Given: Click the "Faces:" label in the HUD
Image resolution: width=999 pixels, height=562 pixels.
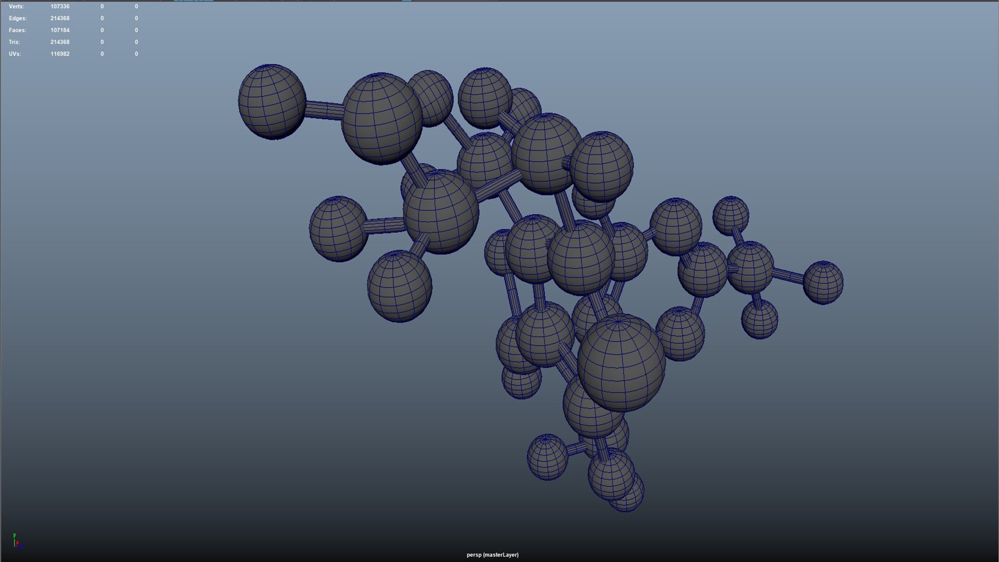Looking at the screenshot, I should pos(17,30).
